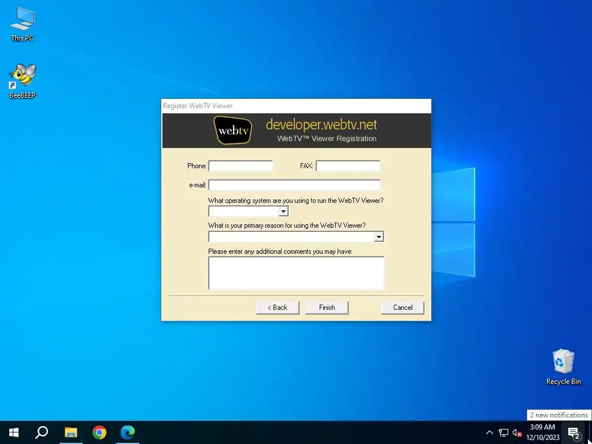
Task: Click the developer.webtv.net banner text
Action: pos(321,125)
